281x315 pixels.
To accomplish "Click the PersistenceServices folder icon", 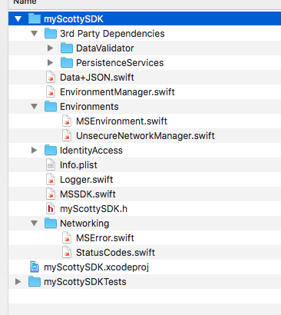I will [x=67, y=63].
